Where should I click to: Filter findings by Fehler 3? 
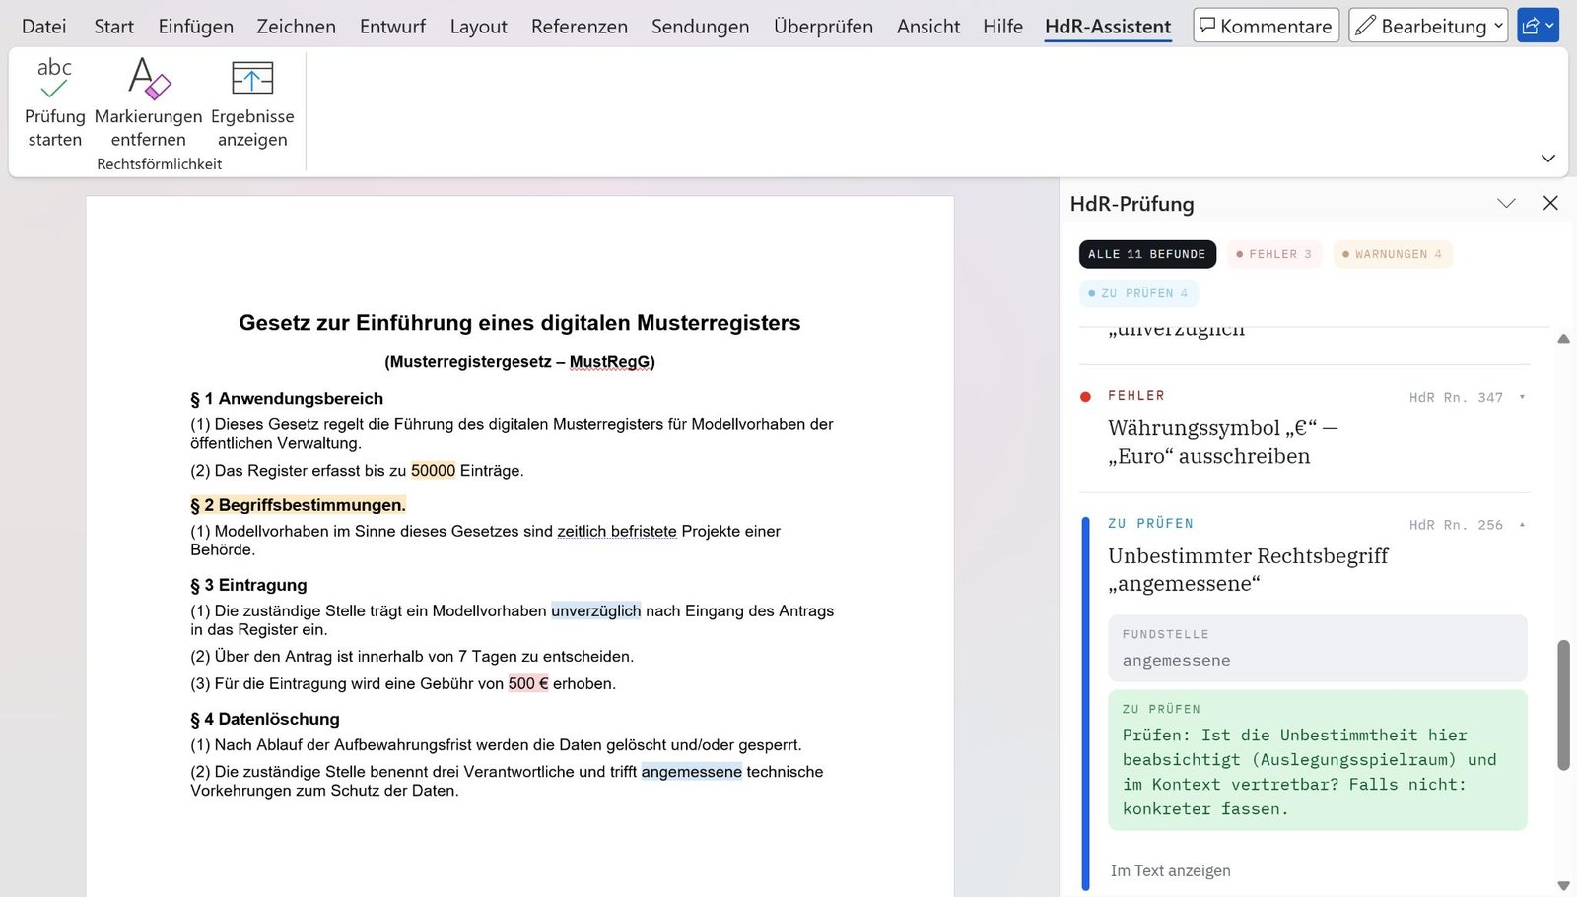[1273, 254]
